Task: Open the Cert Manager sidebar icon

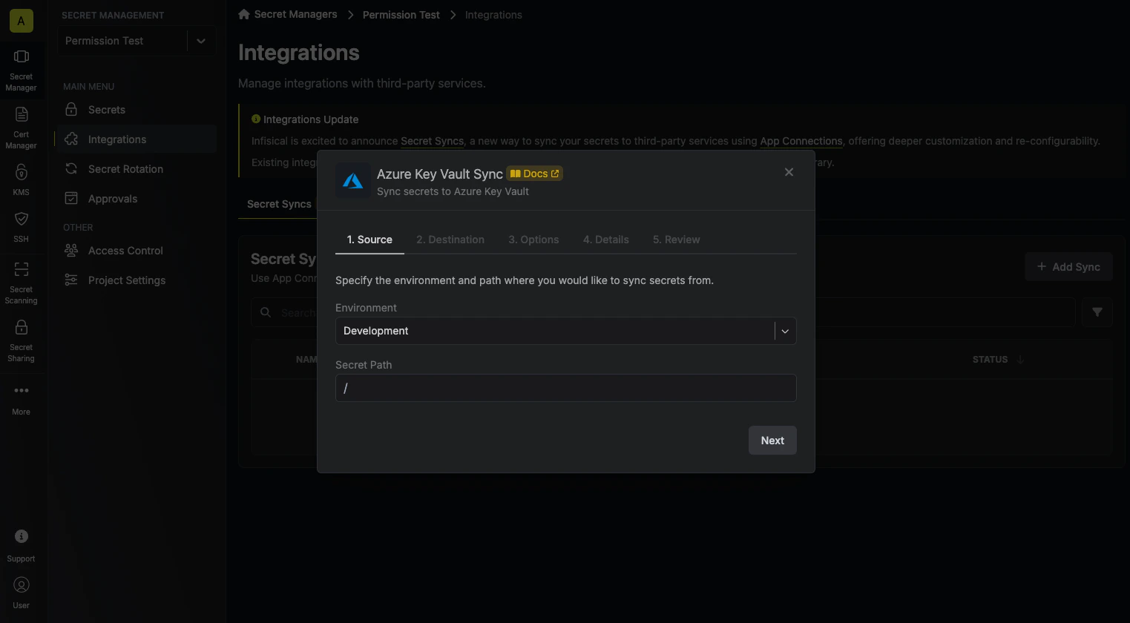Action: [21, 114]
